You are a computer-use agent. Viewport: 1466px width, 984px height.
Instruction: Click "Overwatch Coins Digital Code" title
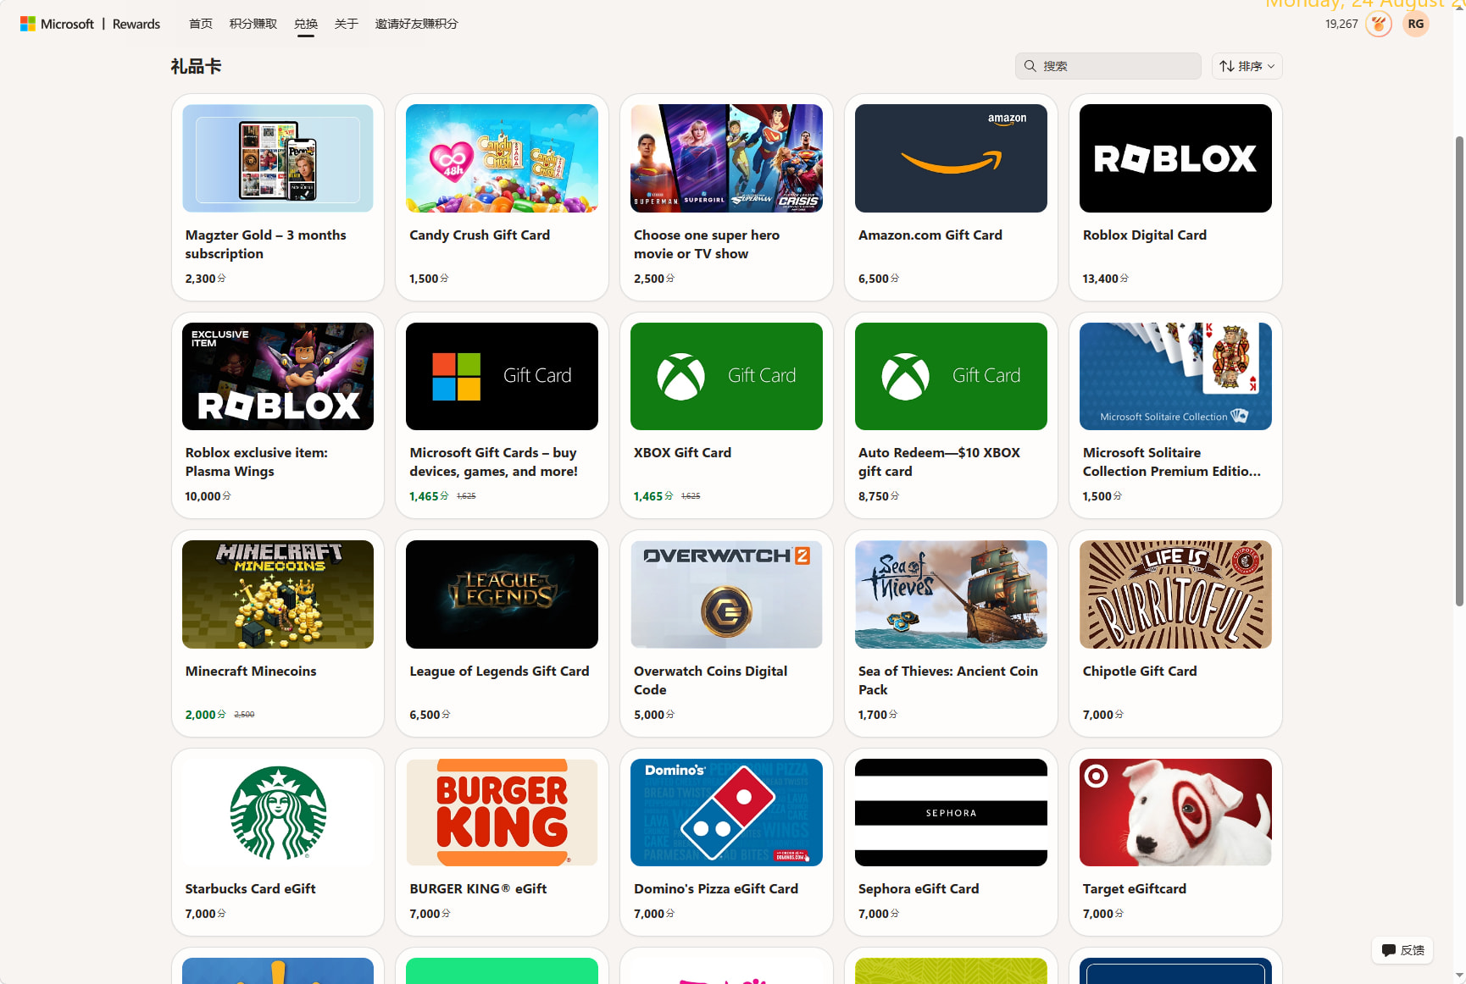710,680
